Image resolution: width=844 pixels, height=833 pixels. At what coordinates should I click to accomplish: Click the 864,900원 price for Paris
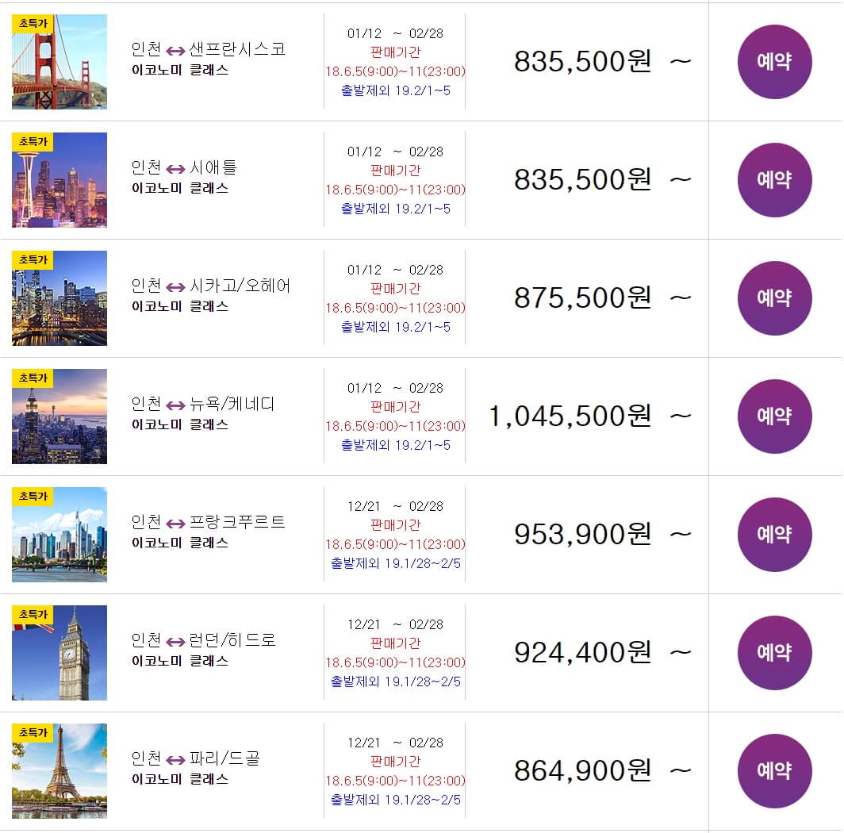(x=582, y=771)
